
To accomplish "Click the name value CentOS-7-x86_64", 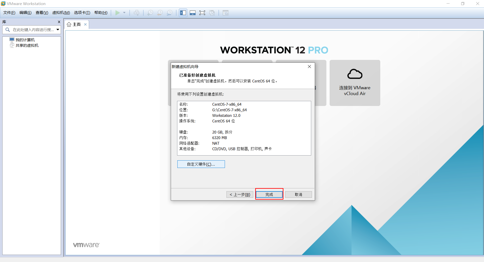I will point(227,104).
